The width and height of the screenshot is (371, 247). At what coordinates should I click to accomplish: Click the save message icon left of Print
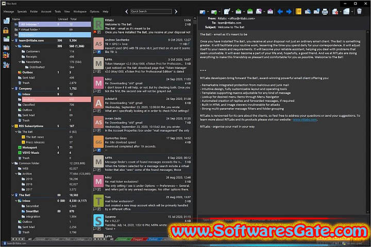(316, 11)
